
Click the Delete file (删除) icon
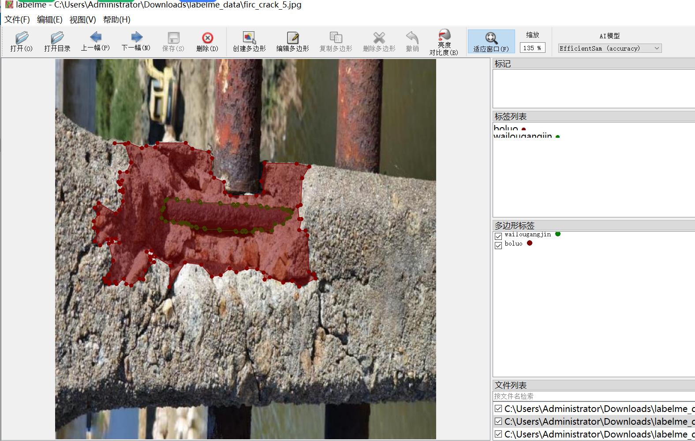click(207, 41)
